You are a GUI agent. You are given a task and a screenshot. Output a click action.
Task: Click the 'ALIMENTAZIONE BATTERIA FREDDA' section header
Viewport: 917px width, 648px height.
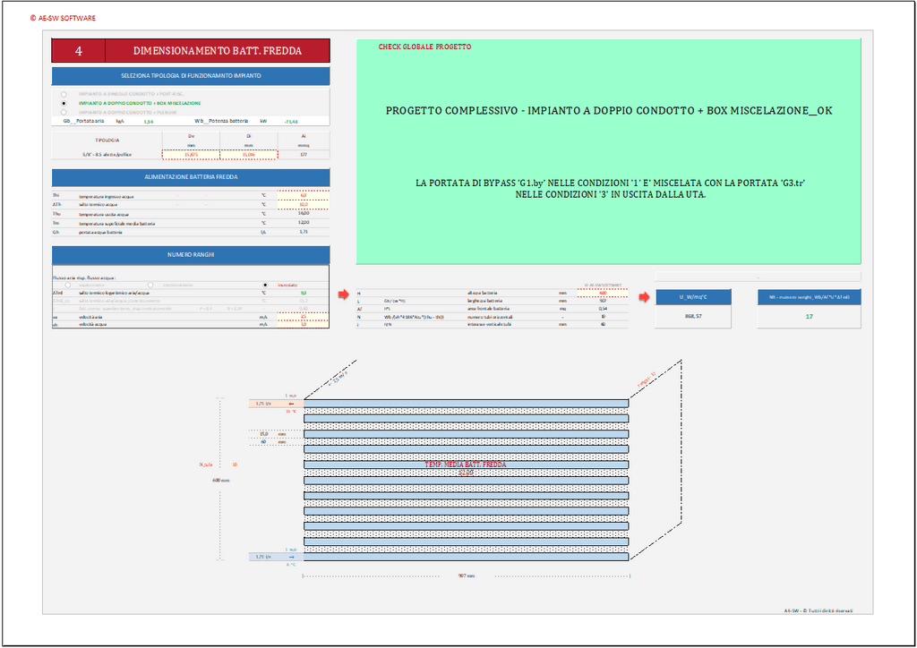point(191,177)
